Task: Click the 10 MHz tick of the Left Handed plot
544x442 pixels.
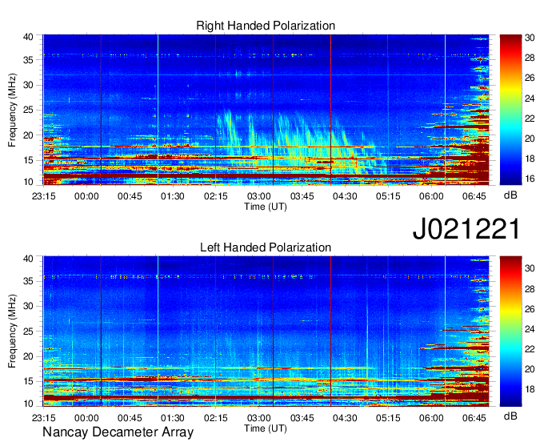Action: (x=28, y=404)
